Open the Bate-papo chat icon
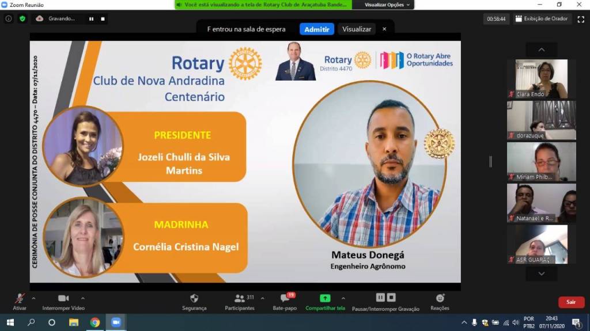Screen dimensions: 590x331 point(285,298)
